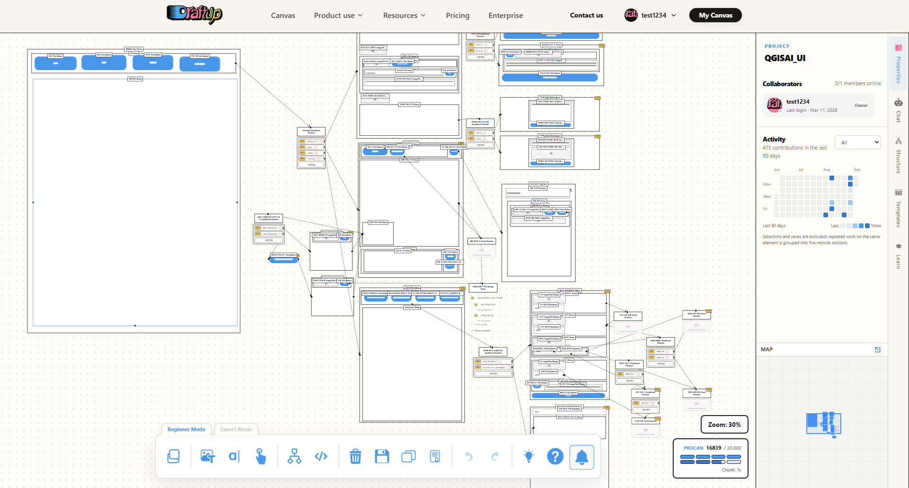
Task: Switch to Beginner Mode tab
Action: [187, 429]
